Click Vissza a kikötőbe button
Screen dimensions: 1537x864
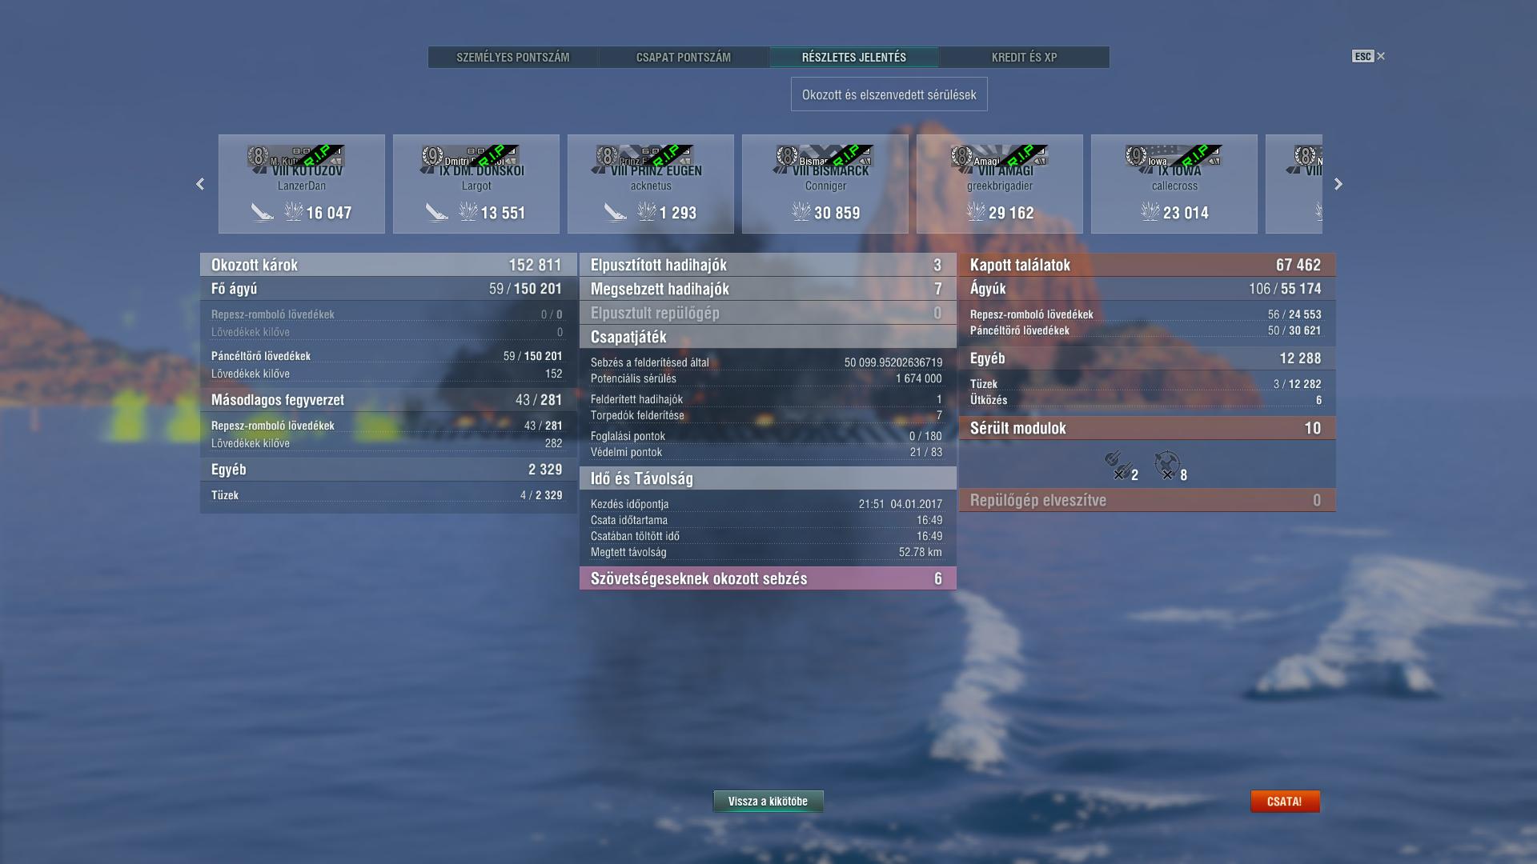tap(768, 802)
